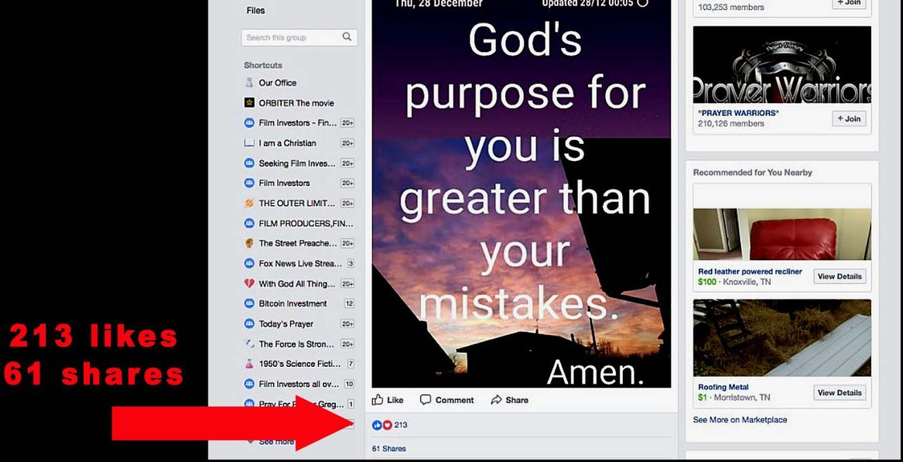Click the 1950's Science Fiction flask icon
Image resolution: width=903 pixels, height=462 pixels.
pyautogui.click(x=249, y=364)
